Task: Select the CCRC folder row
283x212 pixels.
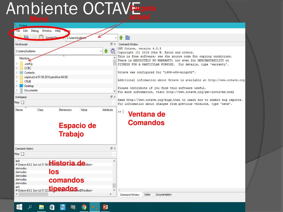Action: (64, 68)
